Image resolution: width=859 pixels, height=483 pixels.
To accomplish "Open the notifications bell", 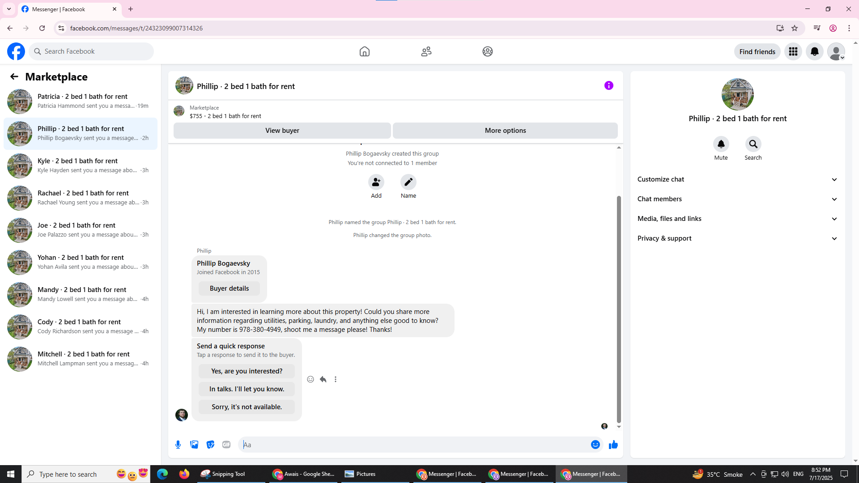I will 815,51.
